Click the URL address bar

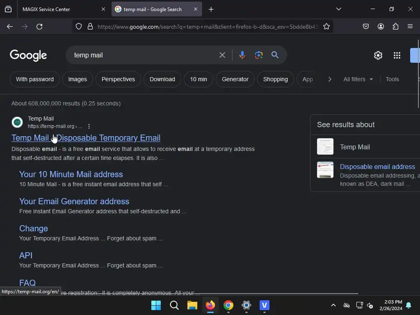(x=208, y=27)
